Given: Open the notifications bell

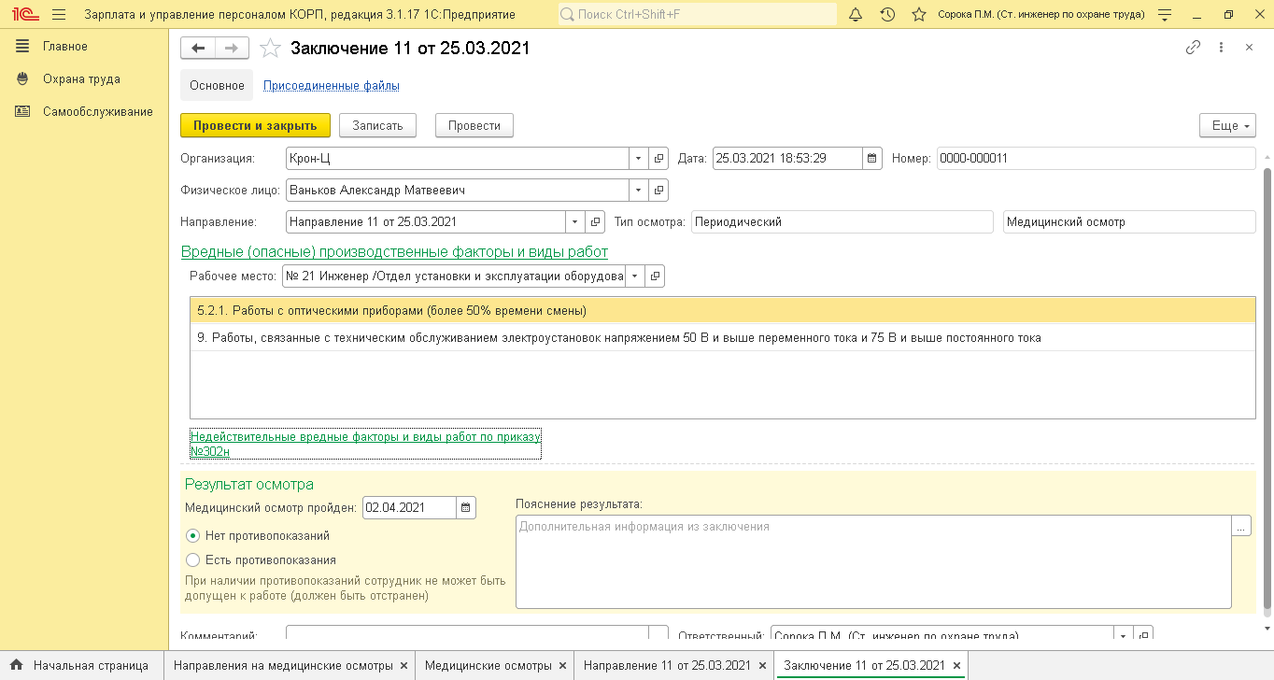Looking at the screenshot, I should pos(856,15).
